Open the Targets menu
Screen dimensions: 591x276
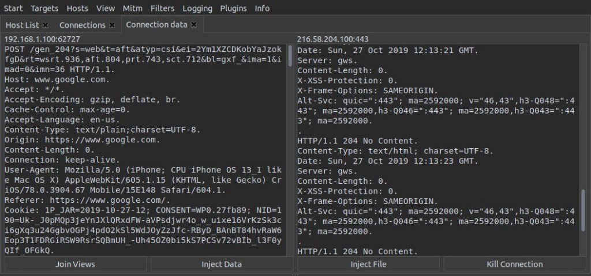(x=44, y=9)
